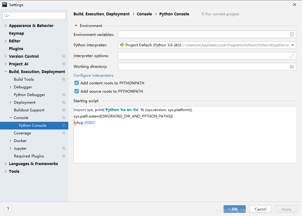Click the Apply button
302x216 pixels.
click(286, 209)
